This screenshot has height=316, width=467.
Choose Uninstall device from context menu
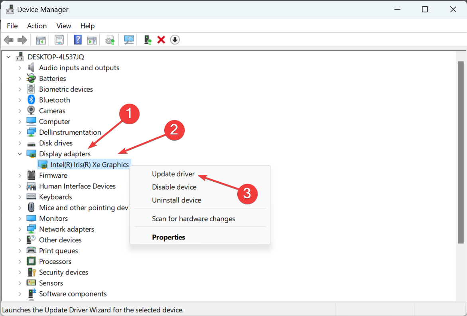point(176,200)
